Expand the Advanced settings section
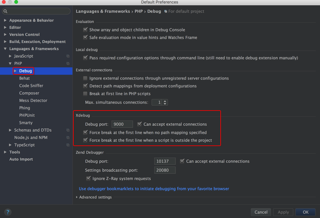The height and width of the screenshot is (218, 320). click(77, 197)
